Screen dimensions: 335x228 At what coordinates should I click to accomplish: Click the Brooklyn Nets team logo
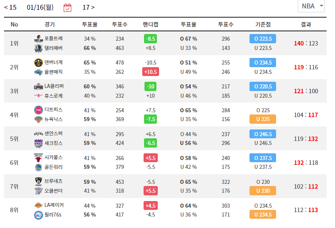[38, 181]
